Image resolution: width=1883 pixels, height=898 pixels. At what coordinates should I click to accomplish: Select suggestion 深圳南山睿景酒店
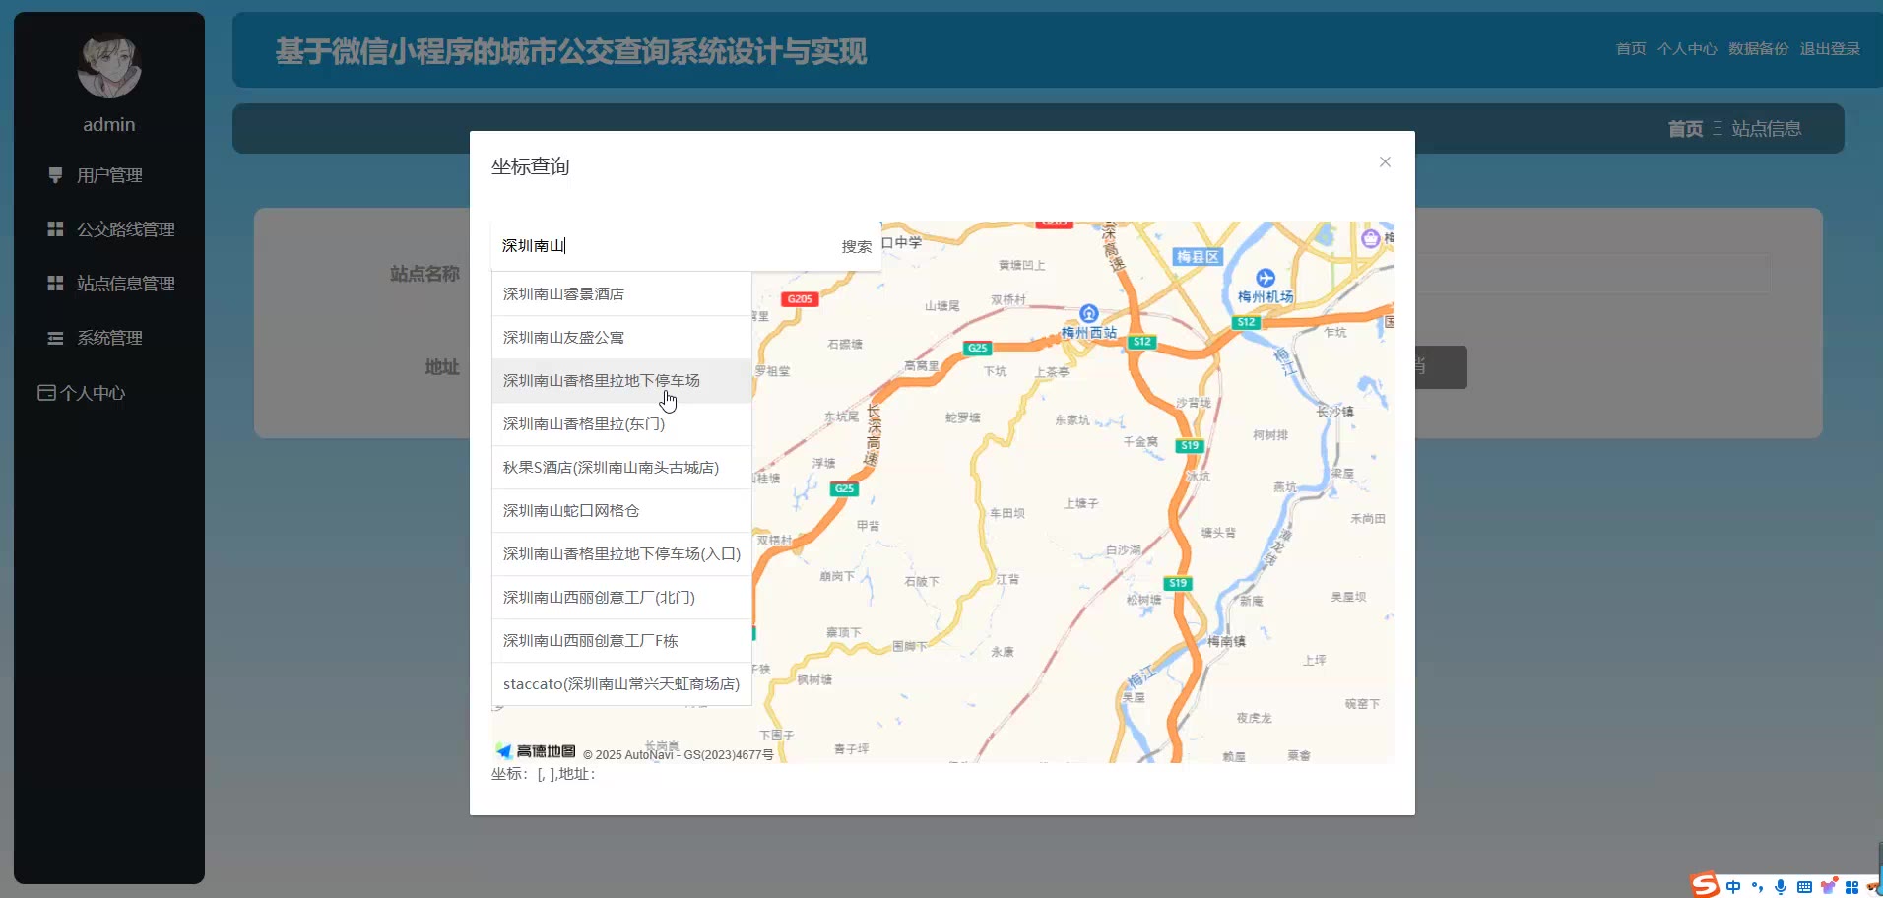pos(621,293)
